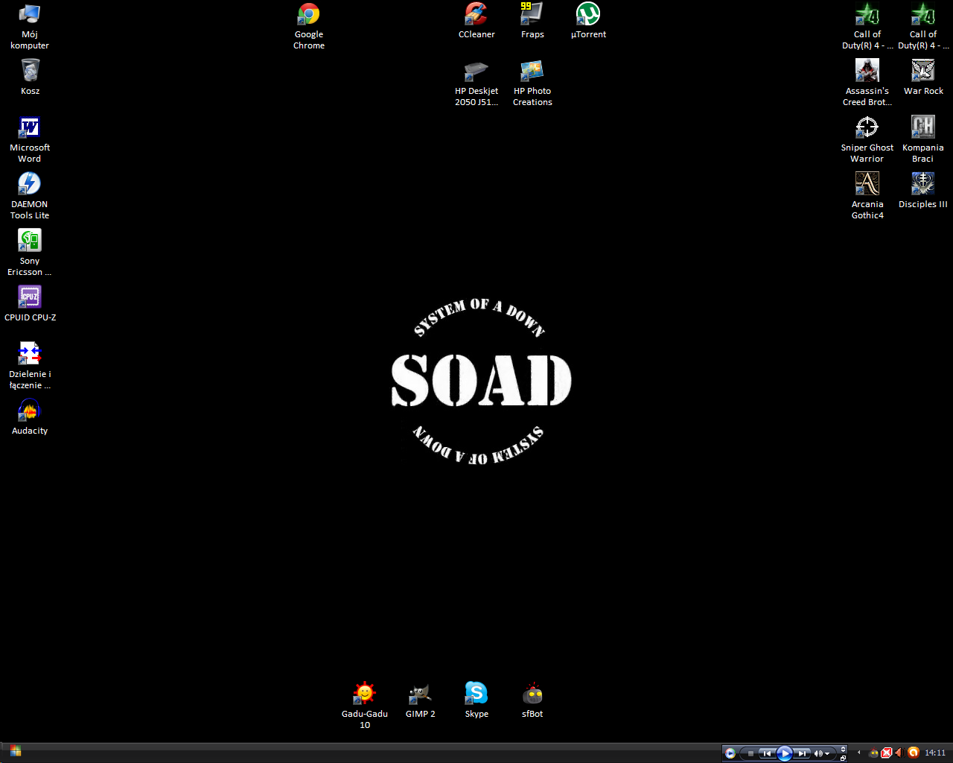Image resolution: width=953 pixels, height=763 pixels.
Task: Select the HP Deskjet 2050 printer shortcut
Action: point(476,83)
